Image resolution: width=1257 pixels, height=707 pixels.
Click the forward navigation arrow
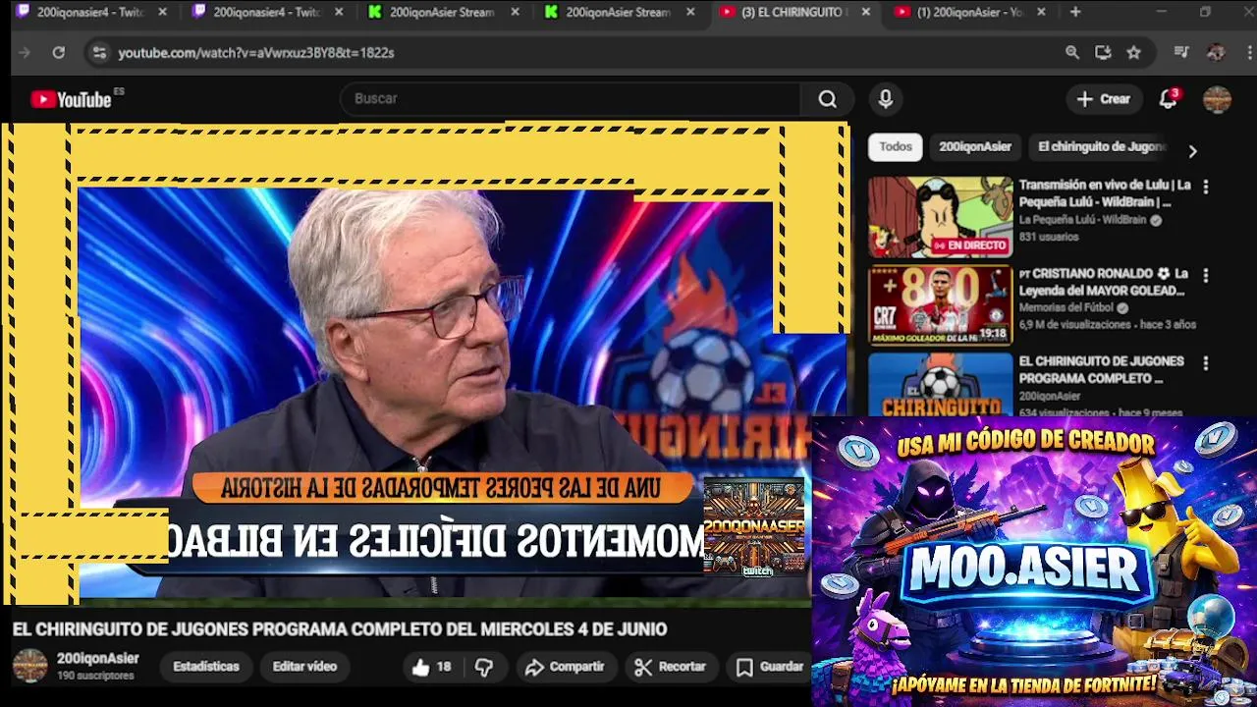pyautogui.click(x=26, y=53)
